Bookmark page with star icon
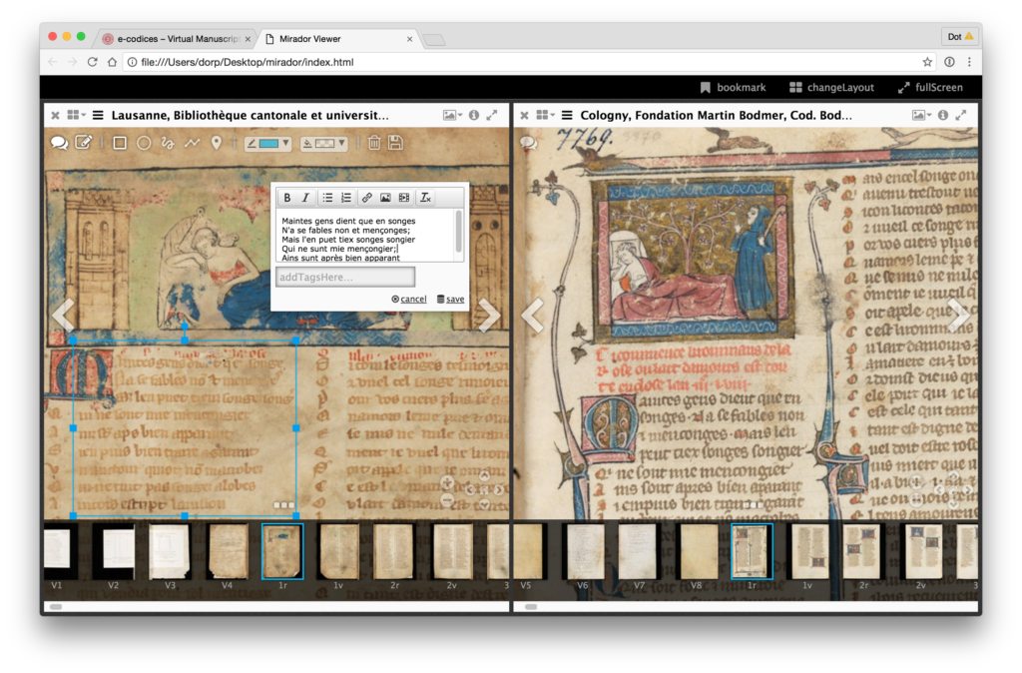Viewport: 1022px width, 673px height. click(x=927, y=62)
